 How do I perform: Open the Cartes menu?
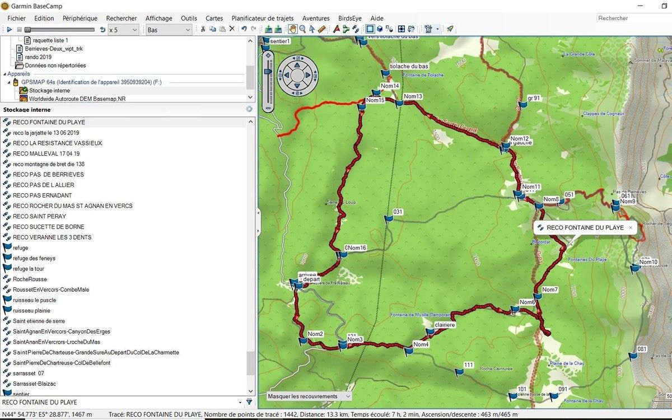pyautogui.click(x=214, y=18)
